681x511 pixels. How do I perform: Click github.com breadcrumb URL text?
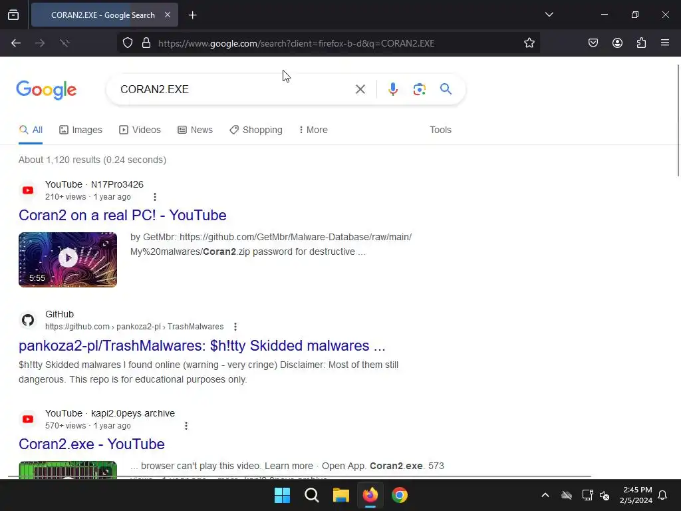134,326
